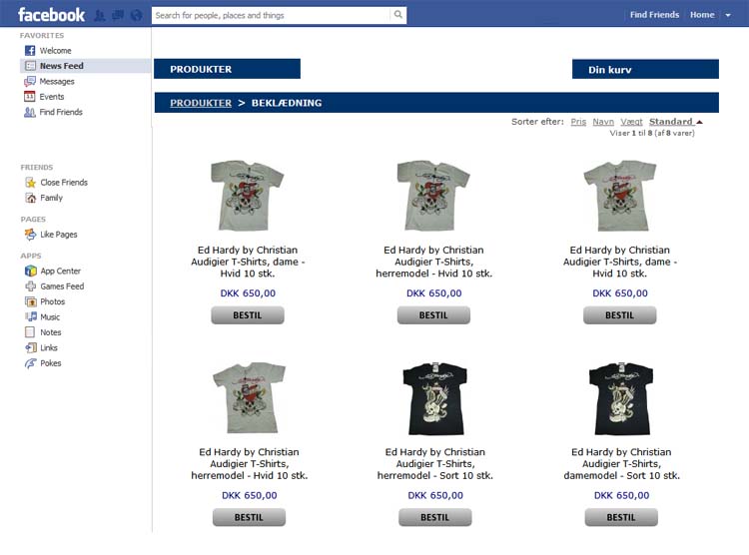This screenshot has width=749, height=555.
Task: Toggle the Standard sort order arrow
Action: (x=699, y=122)
